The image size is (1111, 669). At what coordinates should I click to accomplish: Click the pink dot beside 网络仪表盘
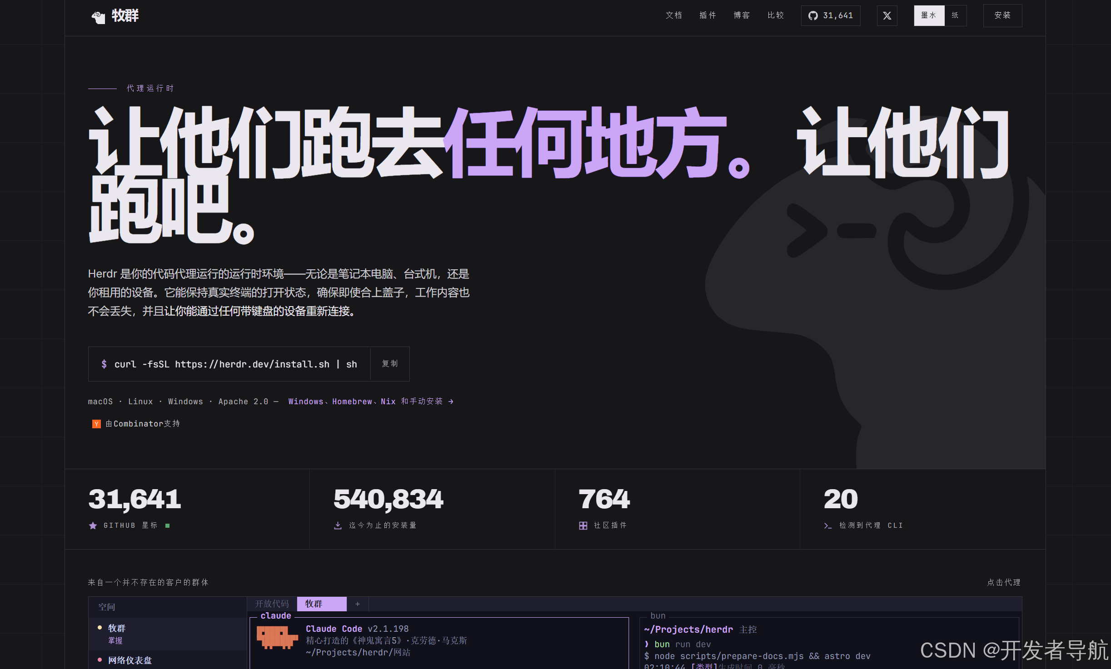click(100, 659)
